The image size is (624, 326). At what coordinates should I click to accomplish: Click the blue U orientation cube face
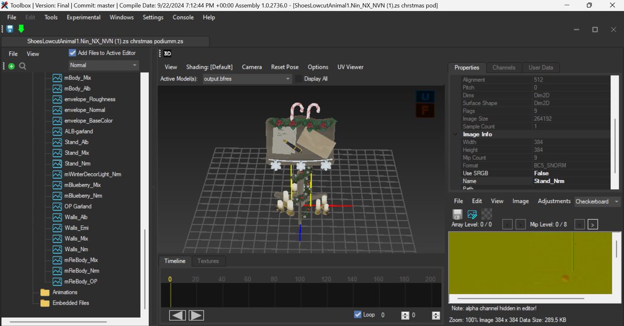pyautogui.click(x=424, y=97)
